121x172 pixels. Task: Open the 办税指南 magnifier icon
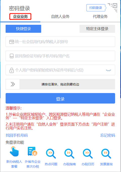click(69, 154)
